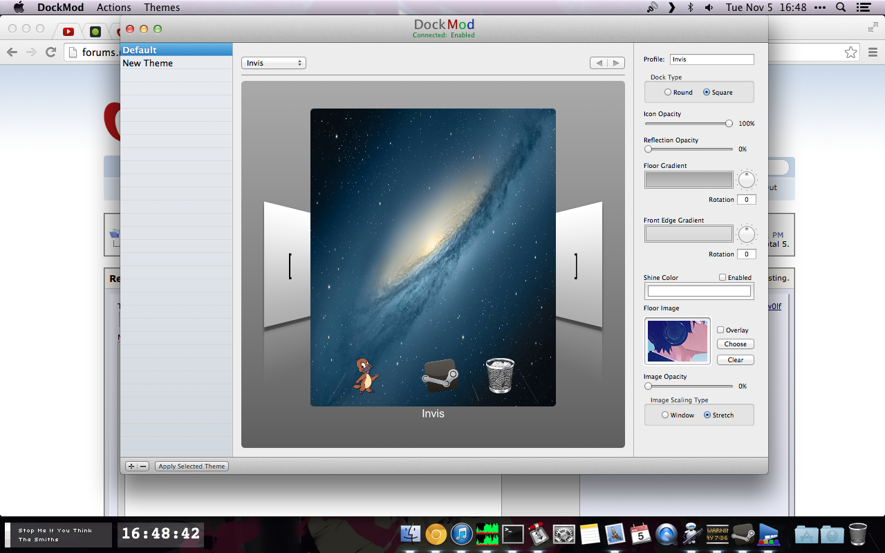Viewport: 885px width, 553px height.
Task: Open Calendar icon showing 5
Action: (640, 534)
